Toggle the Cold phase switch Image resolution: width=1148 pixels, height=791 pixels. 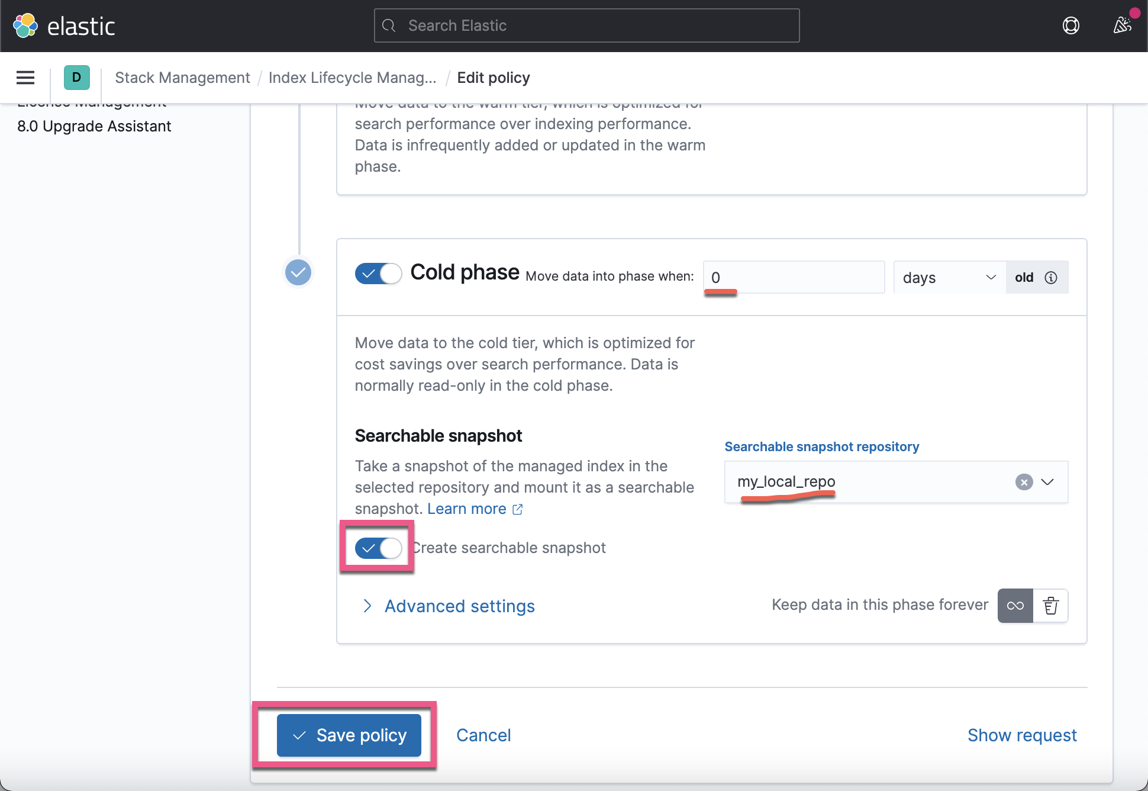378,274
